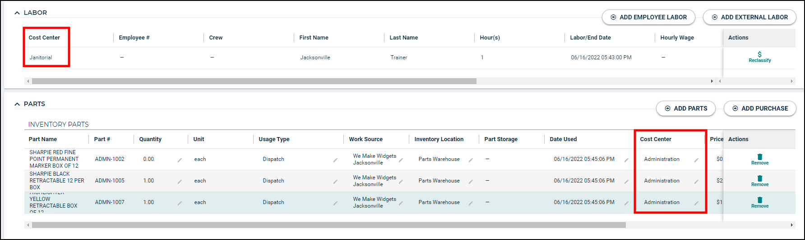Click the Date Used column header
Image resolution: width=805 pixels, height=240 pixels.
point(563,139)
